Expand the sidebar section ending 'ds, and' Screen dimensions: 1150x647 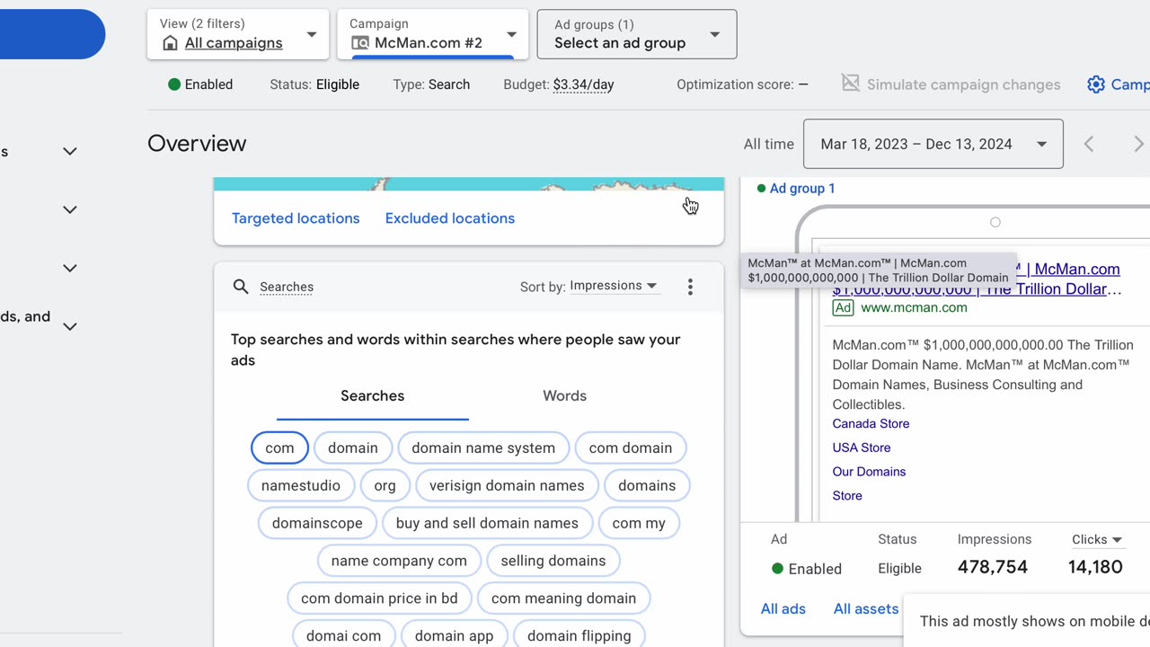tap(69, 326)
